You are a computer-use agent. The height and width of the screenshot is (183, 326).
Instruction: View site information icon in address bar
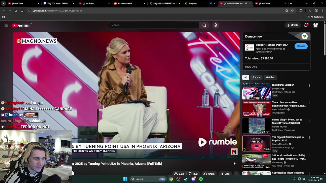29,11
